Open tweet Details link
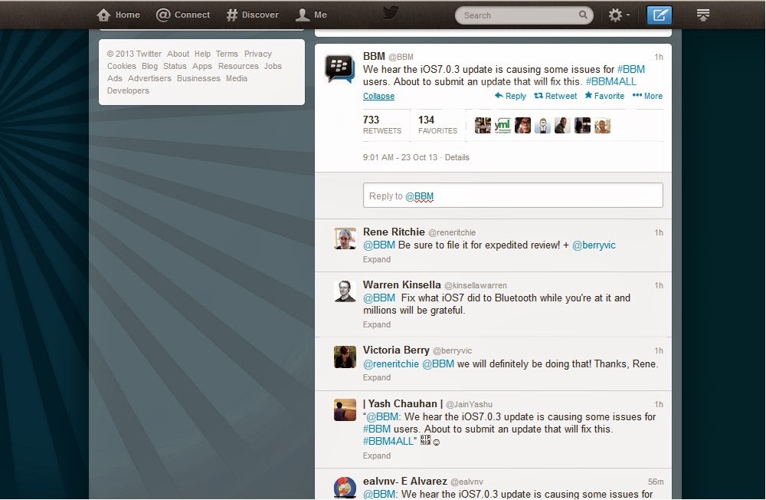The height and width of the screenshot is (500, 766). coord(457,157)
